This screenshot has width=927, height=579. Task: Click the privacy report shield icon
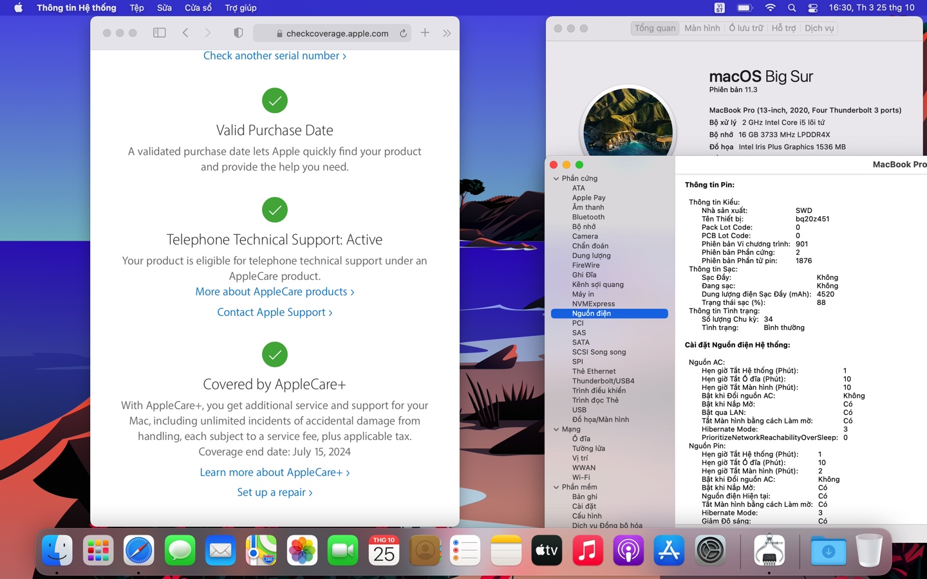(238, 33)
